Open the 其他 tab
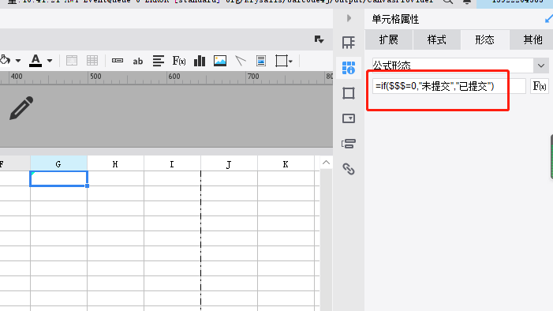553x311 pixels. pyautogui.click(x=532, y=39)
